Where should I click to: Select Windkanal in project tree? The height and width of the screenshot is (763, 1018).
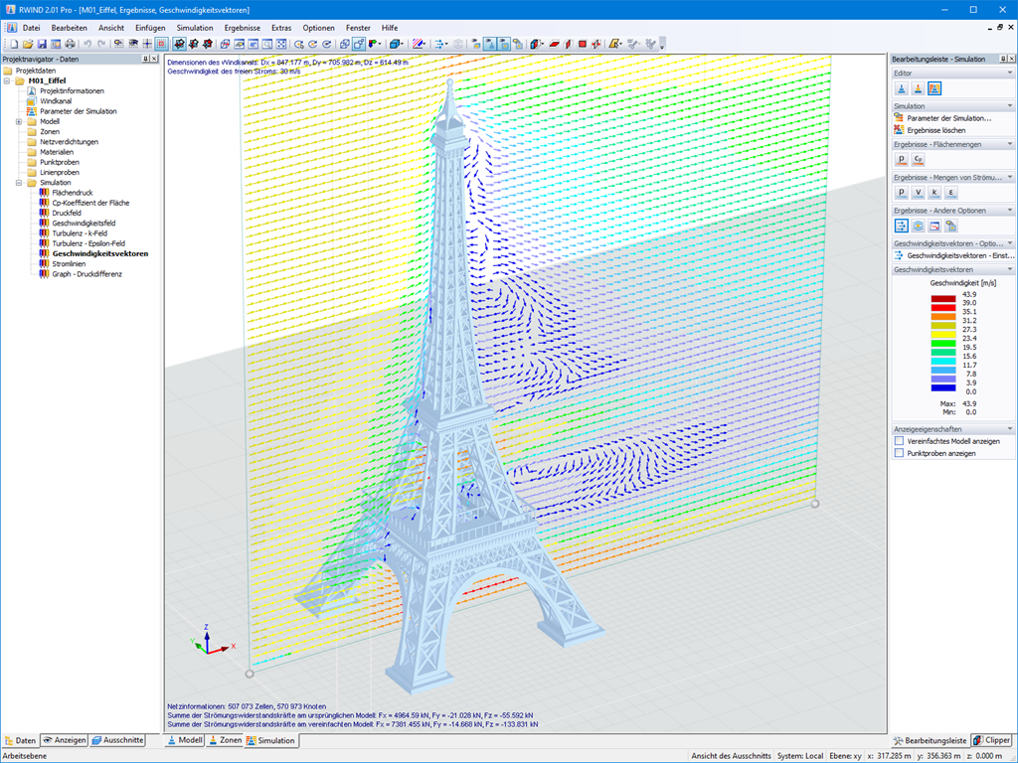56,101
